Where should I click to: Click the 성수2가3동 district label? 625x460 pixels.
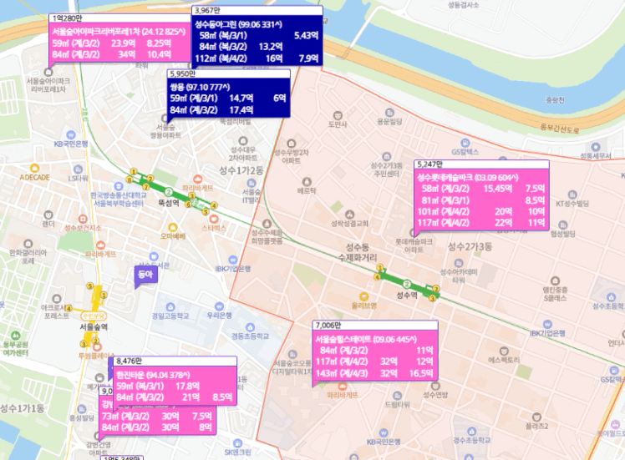tap(470, 246)
